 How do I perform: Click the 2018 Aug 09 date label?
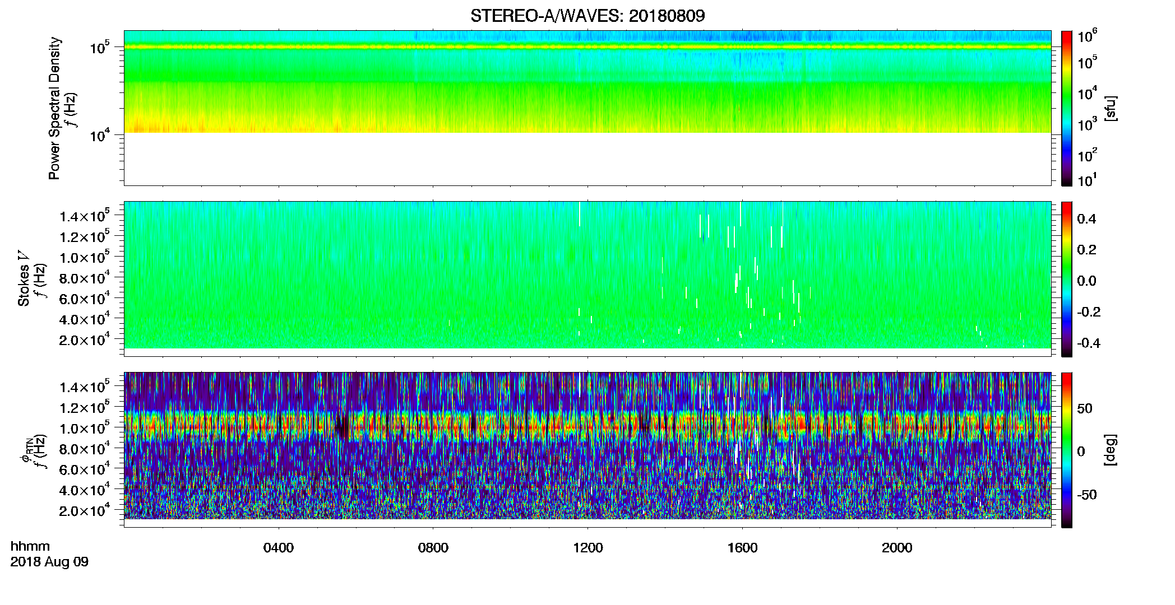[x=49, y=562]
